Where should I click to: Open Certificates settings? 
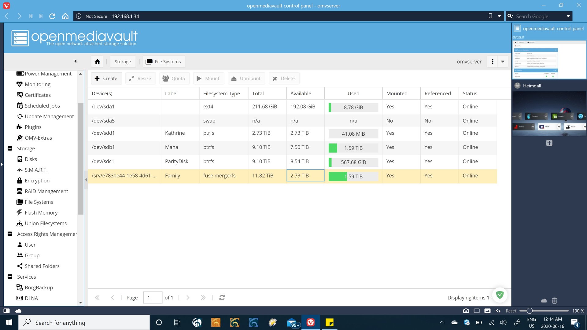tap(34, 95)
